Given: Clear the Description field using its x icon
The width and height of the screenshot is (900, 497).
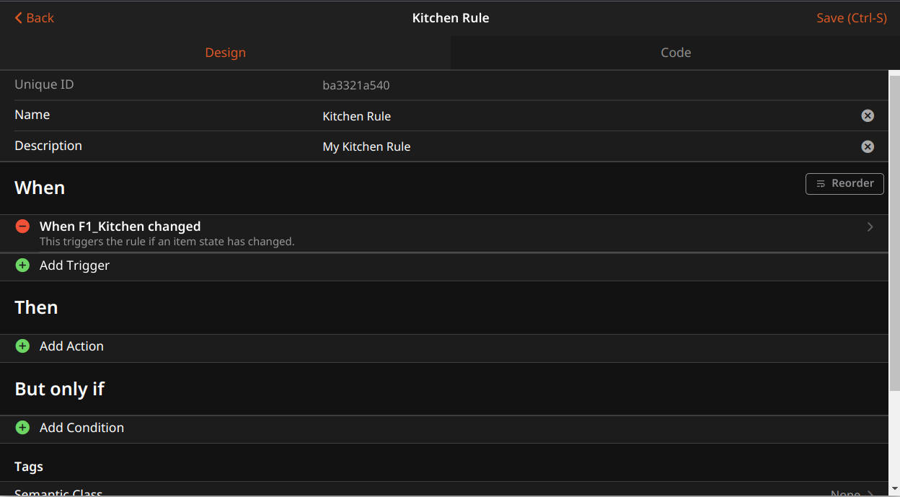Looking at the screenshot, I should [x=868, y=146].
